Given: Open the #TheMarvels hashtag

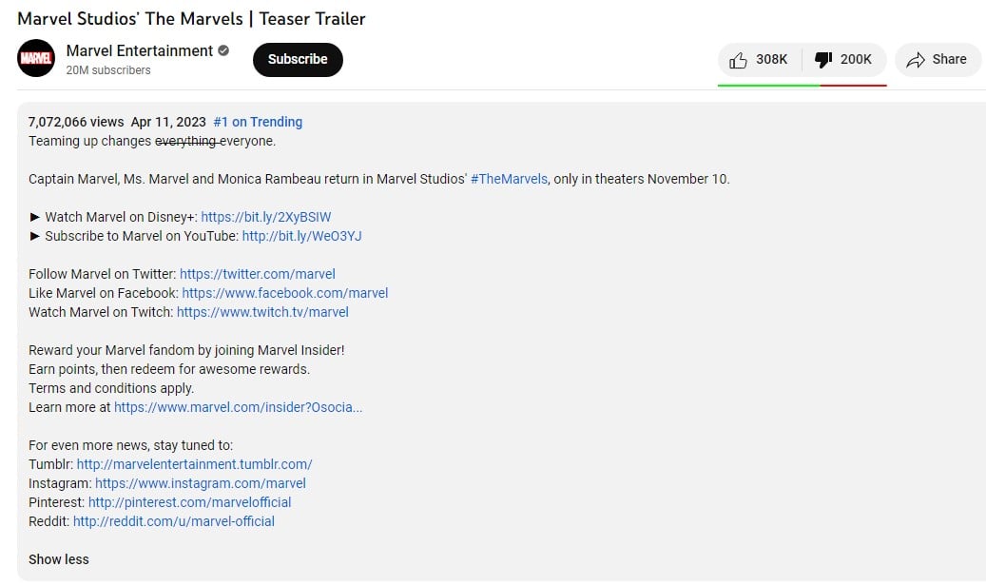Looking at the screenshot, I should (x=509, y=179).
